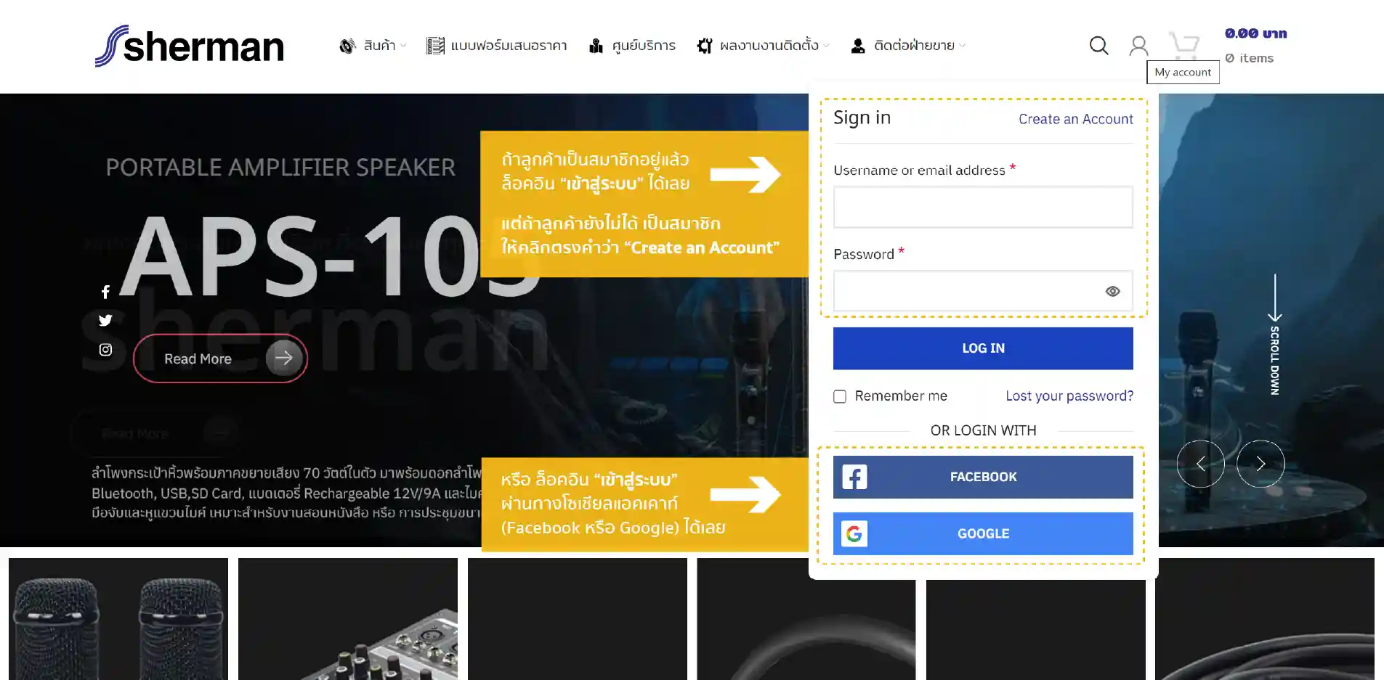Viewport: 1384px width, 680px height.
Task: Visit the Facebook social icon
Action: [105, 292]
